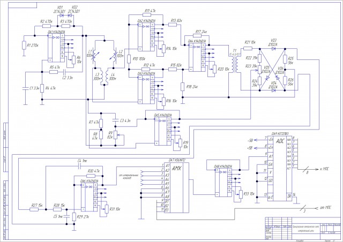The image size is (343, 242).
Task: Select the L3 300n coil label
Action: [x=98, y=77]
